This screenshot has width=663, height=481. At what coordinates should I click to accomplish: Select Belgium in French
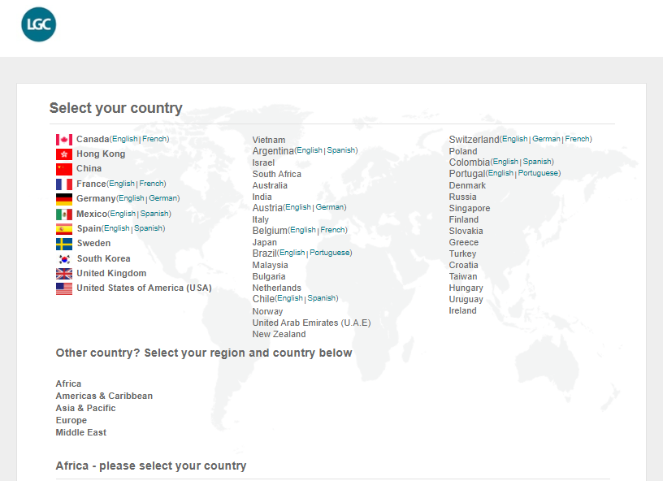[333, 231]
